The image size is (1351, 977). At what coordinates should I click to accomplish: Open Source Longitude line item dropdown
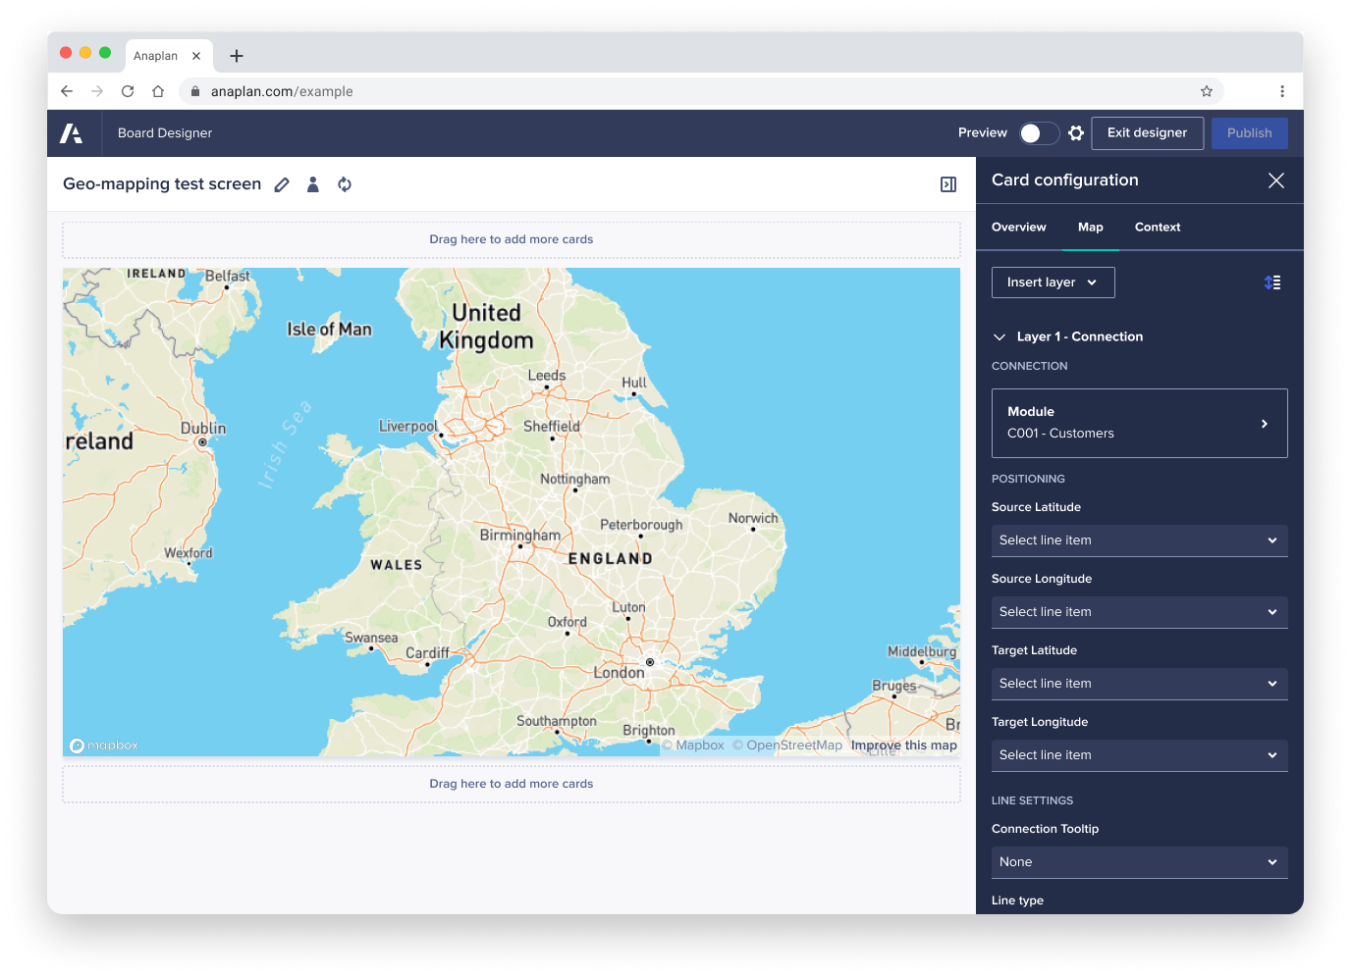click(x=1140, y=612)
